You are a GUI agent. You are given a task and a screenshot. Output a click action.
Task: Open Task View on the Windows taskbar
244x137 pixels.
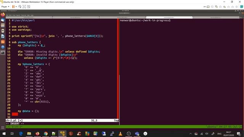pyautogui.click(x=12, y=134)
